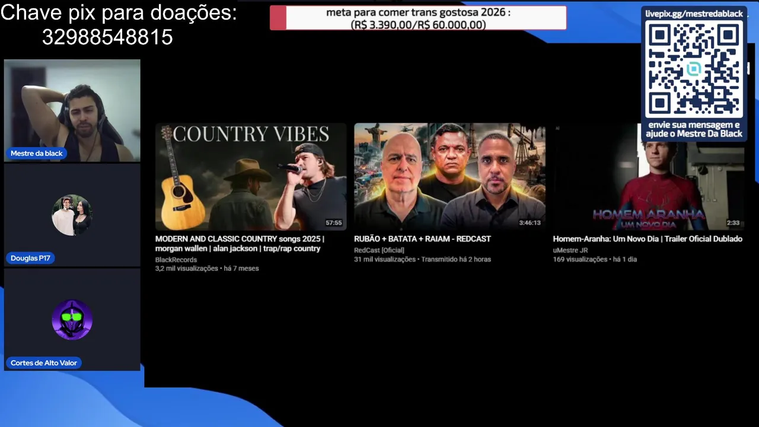Click title Homem-Aranha: Um Novo Dia trailer
759x427 pixels.
coord(648,239)
